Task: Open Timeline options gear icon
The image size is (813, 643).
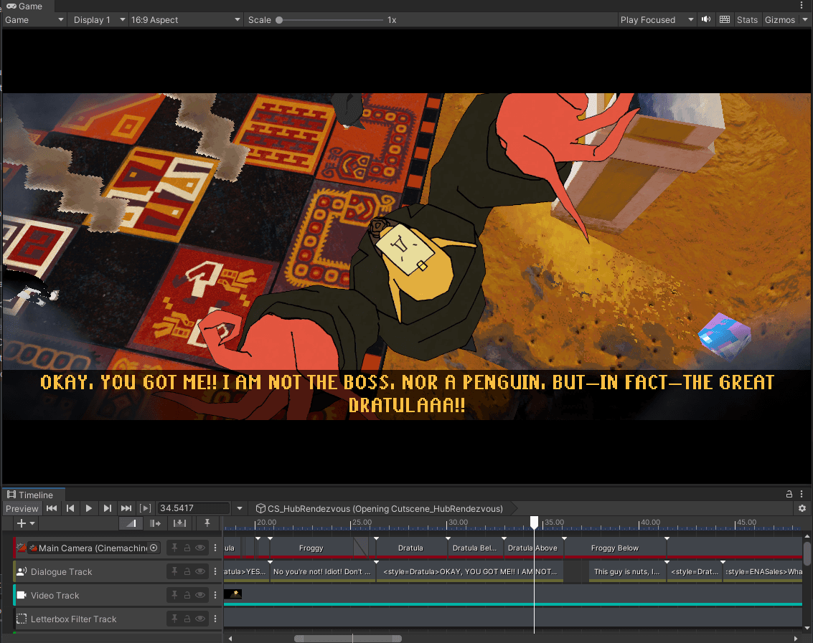Action: tap(802, 508)
